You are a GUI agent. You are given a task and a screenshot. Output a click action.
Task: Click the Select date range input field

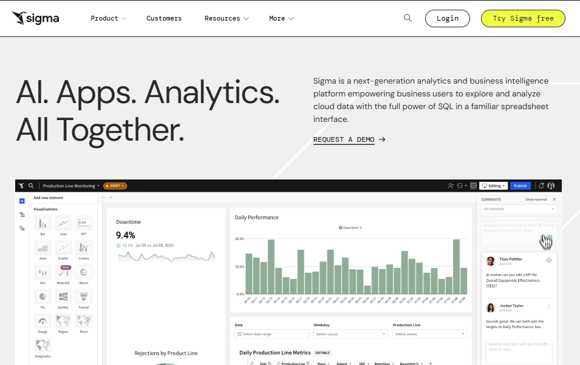click(x=272, y=334)
